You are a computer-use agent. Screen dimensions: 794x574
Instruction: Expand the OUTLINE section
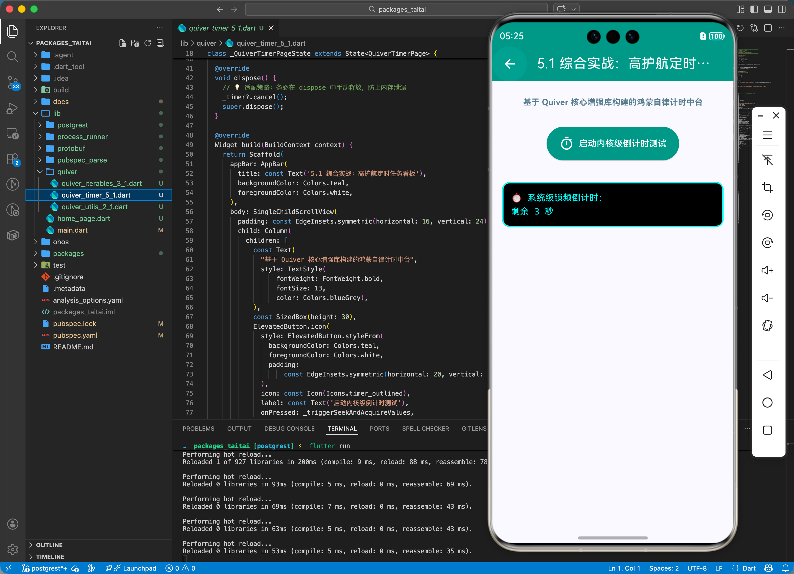pyautogui.click(x=49, y=545)
